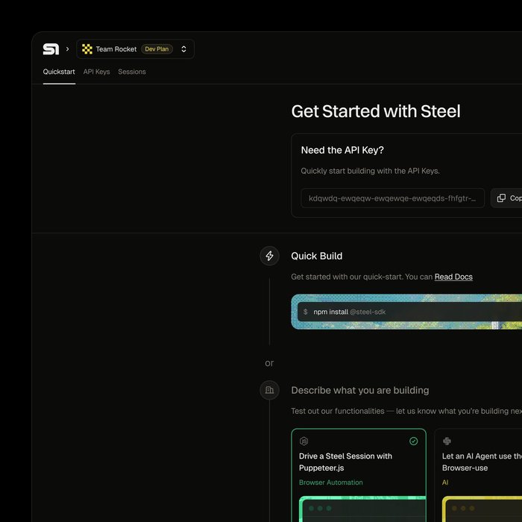522x522 pixels.
Task: Open the Sessions tab
Action: [132, 72]
